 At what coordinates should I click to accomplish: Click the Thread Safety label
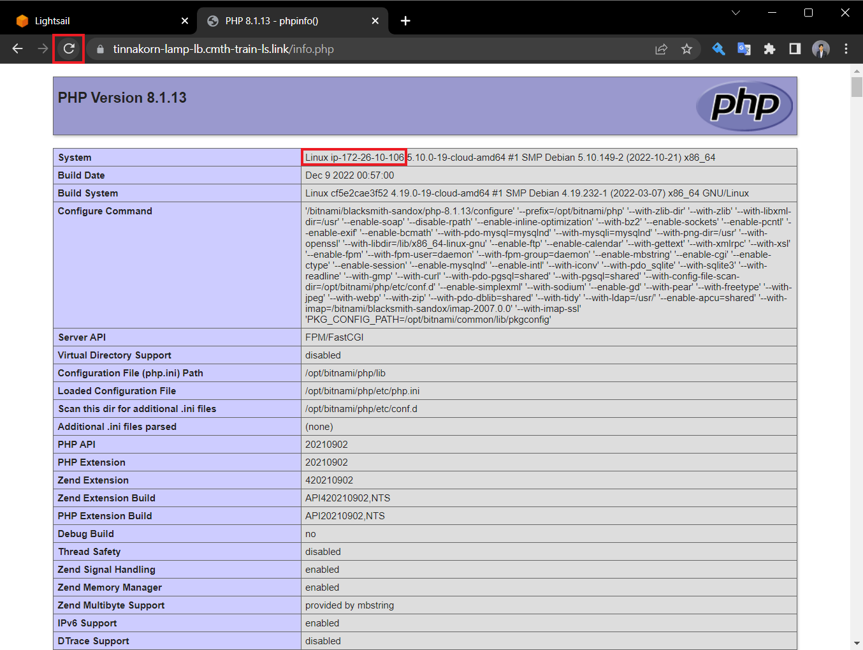pyautogui.click(x=89, y=552)
